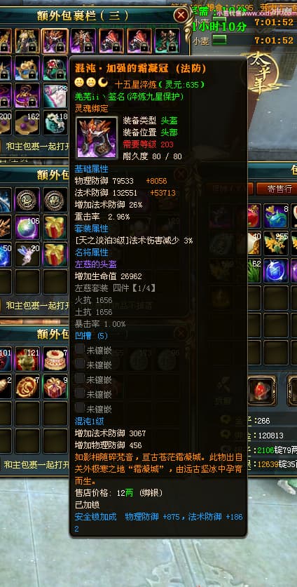297x587 pixels.
Task: Click the blue potion bottle with count 8
Action: pyautogui.click(x=276, y=215)
